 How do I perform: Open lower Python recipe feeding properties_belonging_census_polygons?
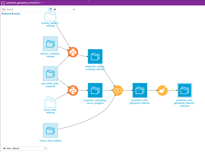[x=73, y=90]
